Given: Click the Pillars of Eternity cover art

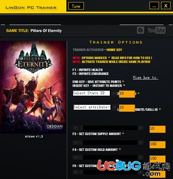Looking at the screenshot, I should (x=33, y=87).
